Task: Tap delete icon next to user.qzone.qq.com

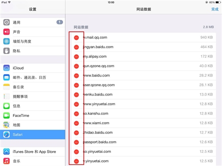Action: click(76, 85)
